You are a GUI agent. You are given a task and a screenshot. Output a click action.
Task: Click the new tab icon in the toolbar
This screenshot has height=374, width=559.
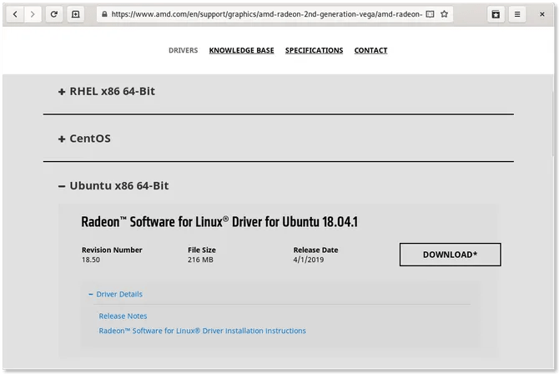click(x=76, y=14)
